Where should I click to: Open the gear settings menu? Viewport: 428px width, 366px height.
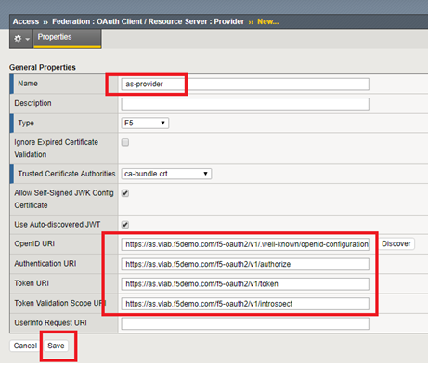click(x=21, y=39)
